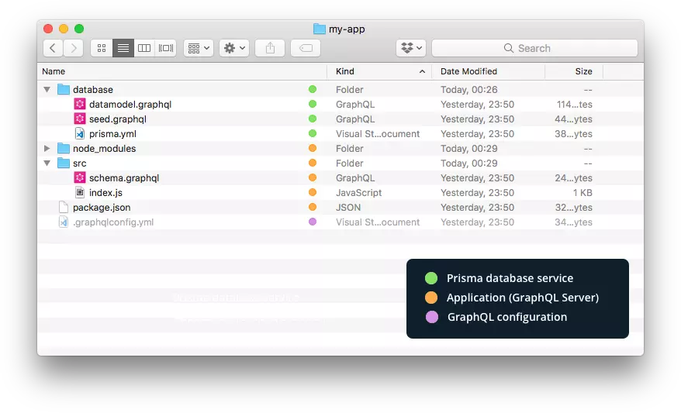This screenshot has height=413, width=681.
Task: Select the datamodel.graphql file icon
Action: tap(80, 104)
